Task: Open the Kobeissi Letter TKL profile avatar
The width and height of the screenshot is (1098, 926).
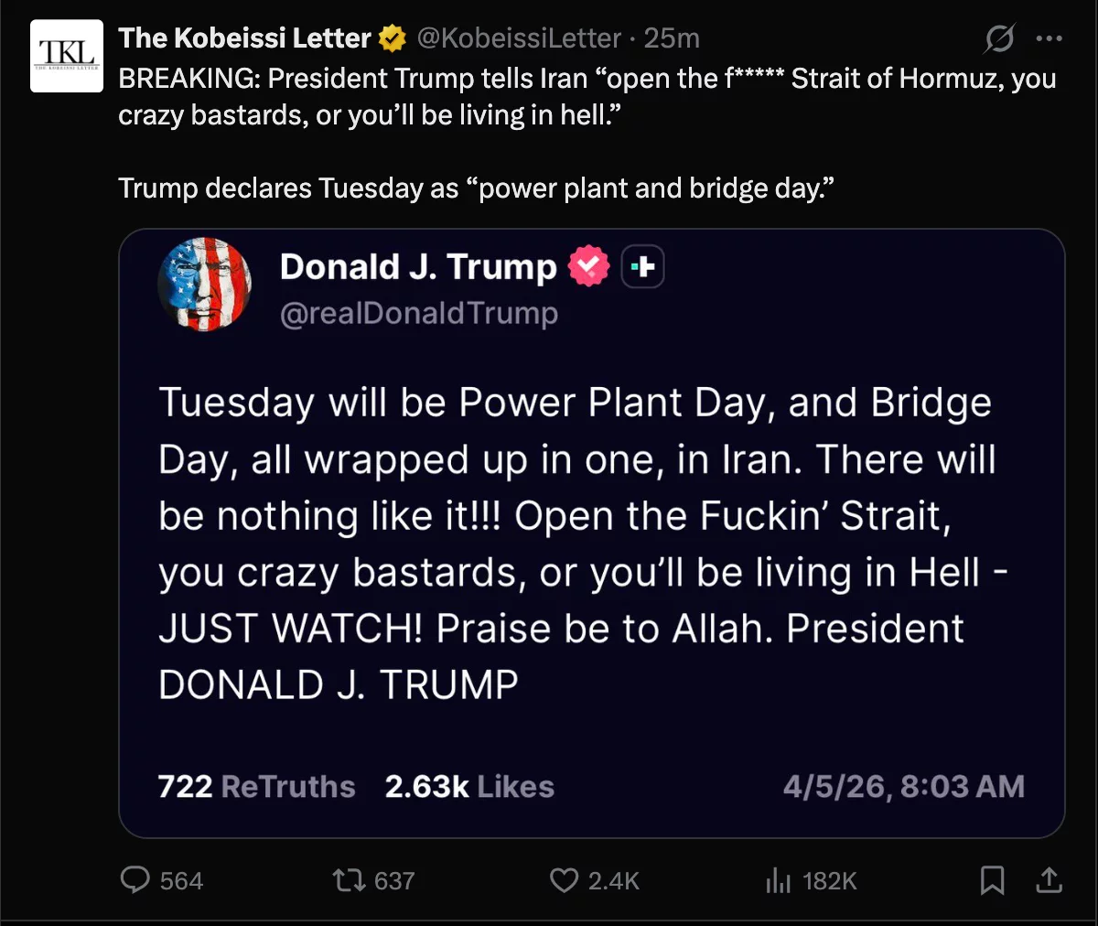Action: click(67, 56)
